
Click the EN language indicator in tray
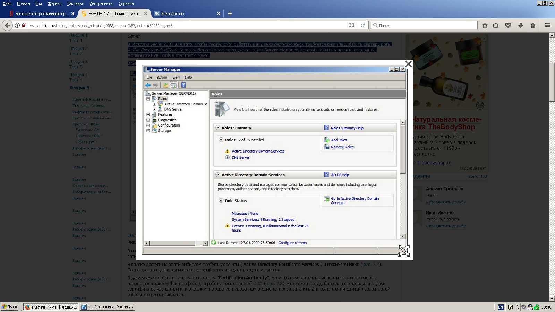(501, 307)
